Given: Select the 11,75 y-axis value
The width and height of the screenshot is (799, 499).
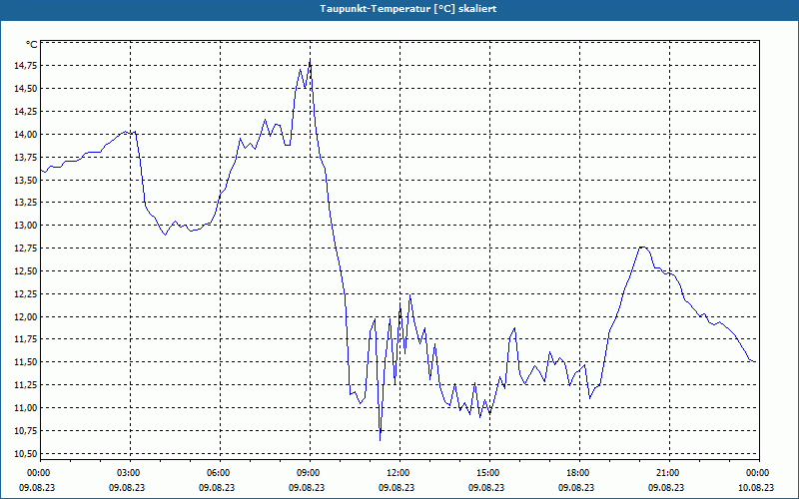Looking at the screenshot, I should [27, 339].
